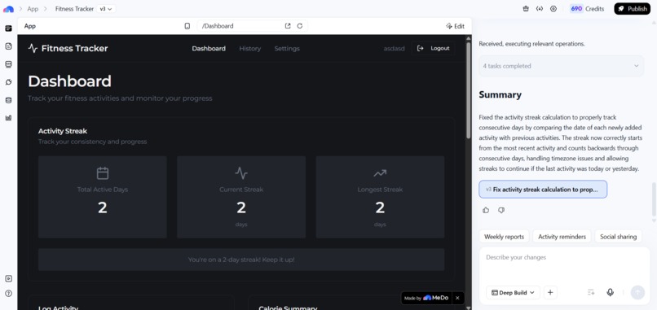Open the preview panel icon in left sidebar
The height and width of the screenshot is (310, 657).
pos(8,28)
